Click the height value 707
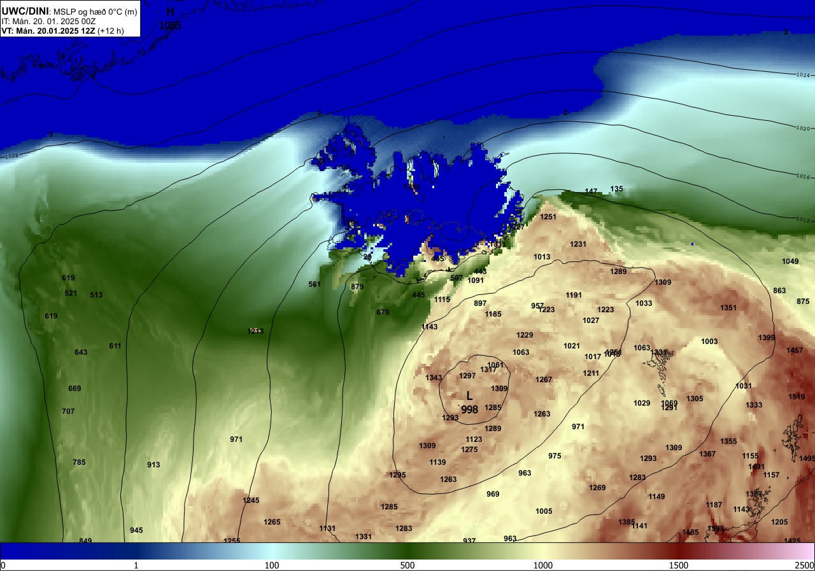 click(68, 411)
